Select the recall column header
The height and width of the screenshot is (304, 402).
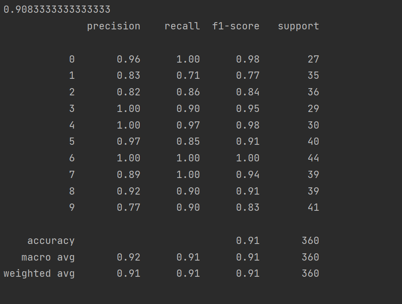pos(182,26)
